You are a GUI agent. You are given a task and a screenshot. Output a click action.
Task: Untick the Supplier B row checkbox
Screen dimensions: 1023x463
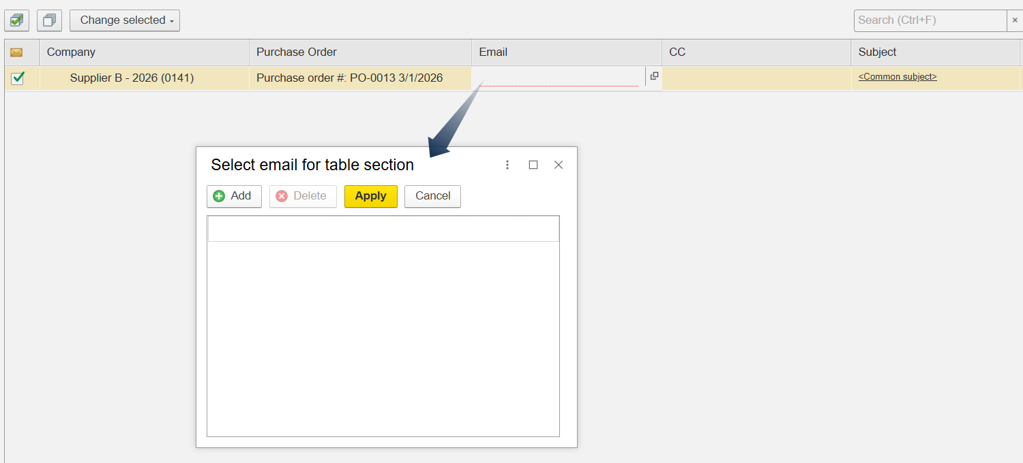(18, 78)
